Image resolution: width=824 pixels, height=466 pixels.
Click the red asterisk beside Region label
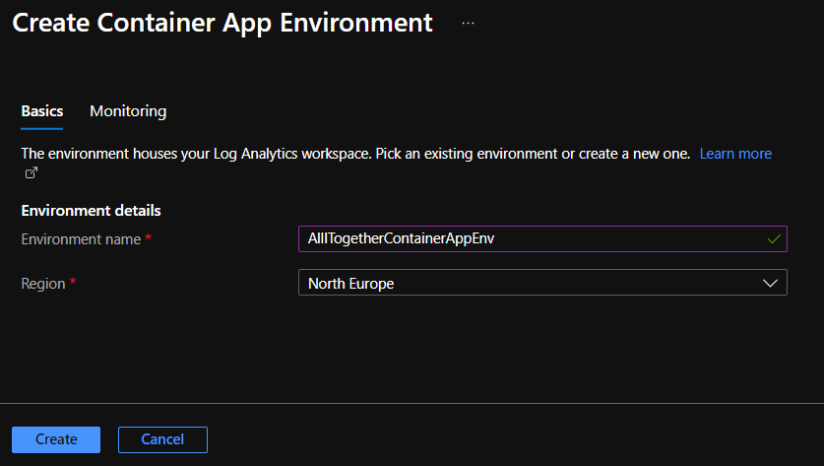(73, 284)
